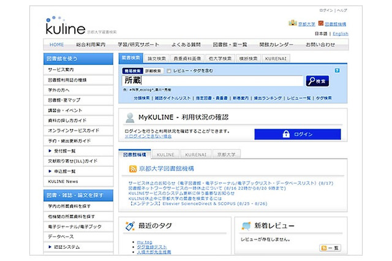The width and height of the screenshot is (392, 261).
Task: Open 講習会・イベント in the sidebar
Action: (x=78, y=110)
